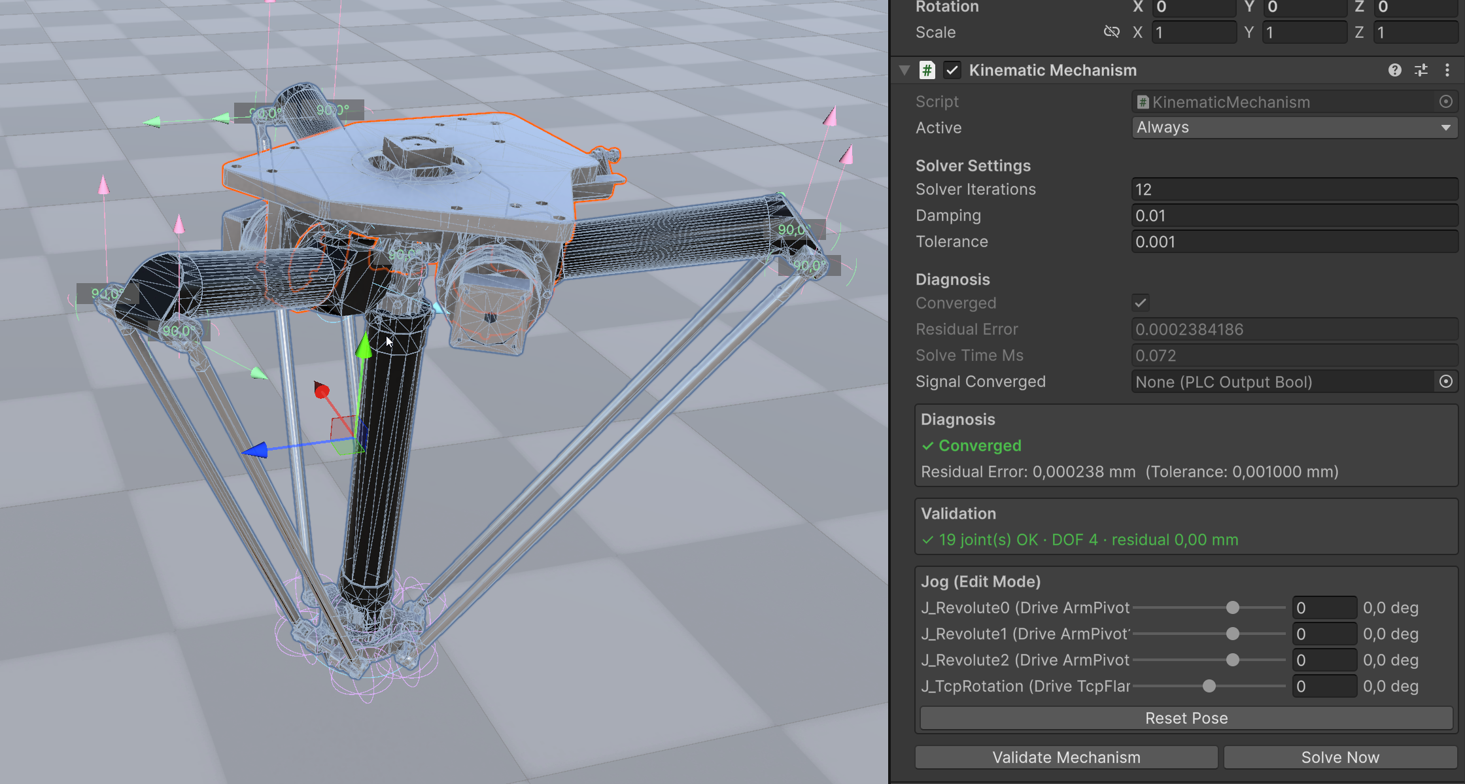Viewport: 1465px width, 784px height.
Task: Open Kinematic Mechanism help reference icon
Action: pos(1394,70)
